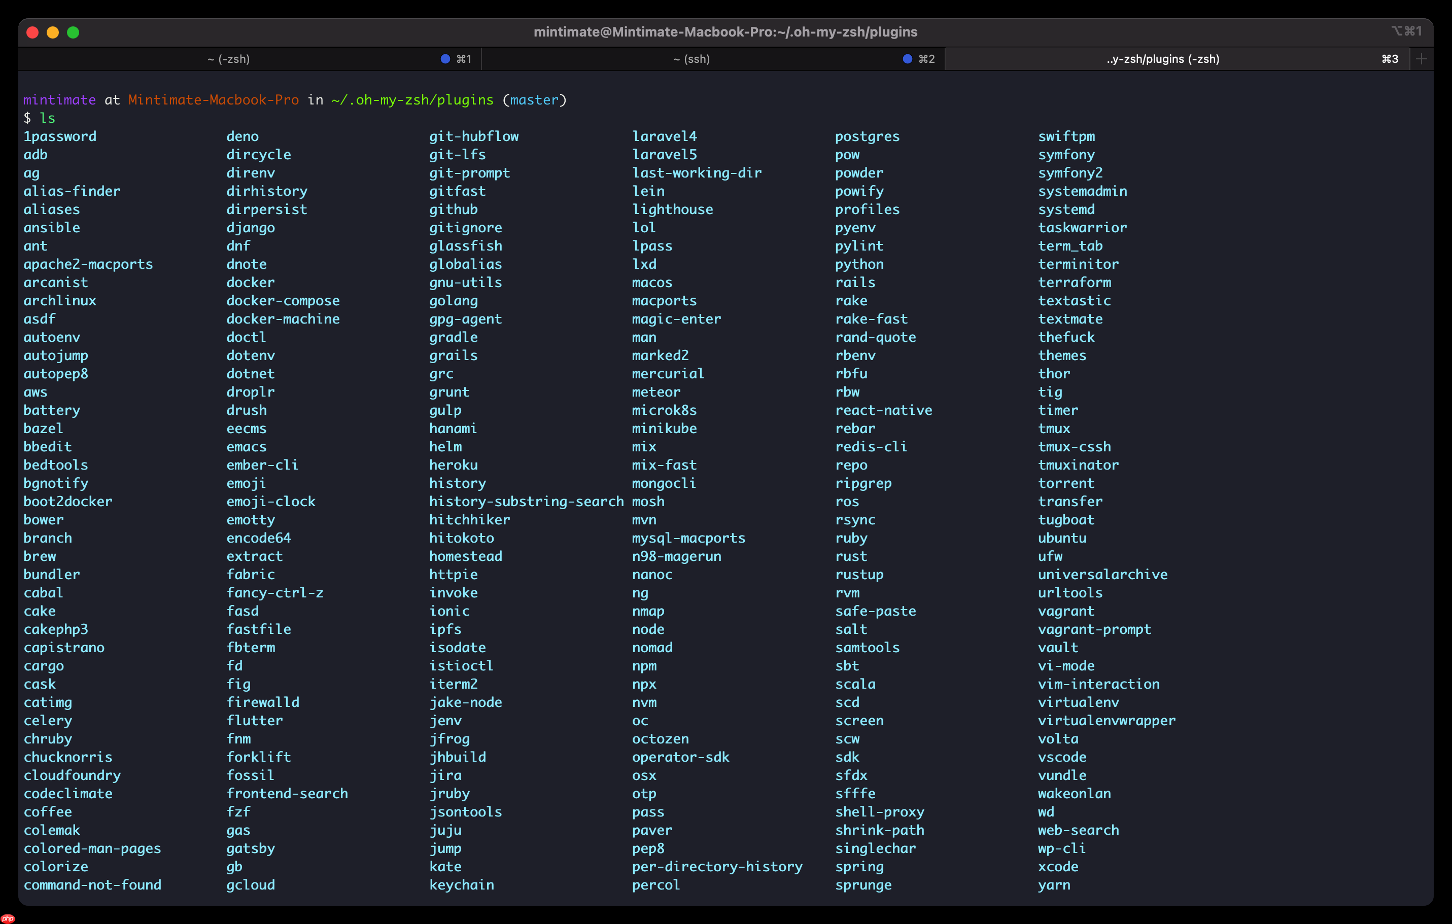This screenshot has height=924, width=1452.
Task: Click the blue activity dot on the ssh tab
Action: point(907,58)
